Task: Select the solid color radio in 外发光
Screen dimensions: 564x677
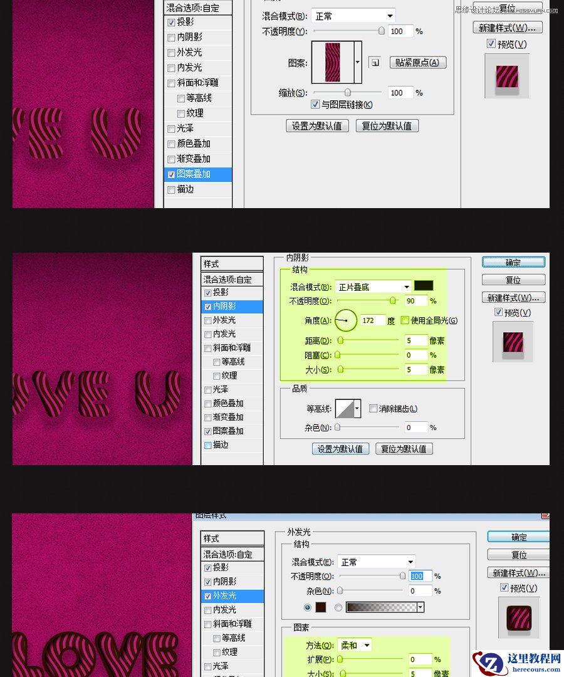Action: coord(307,607)
